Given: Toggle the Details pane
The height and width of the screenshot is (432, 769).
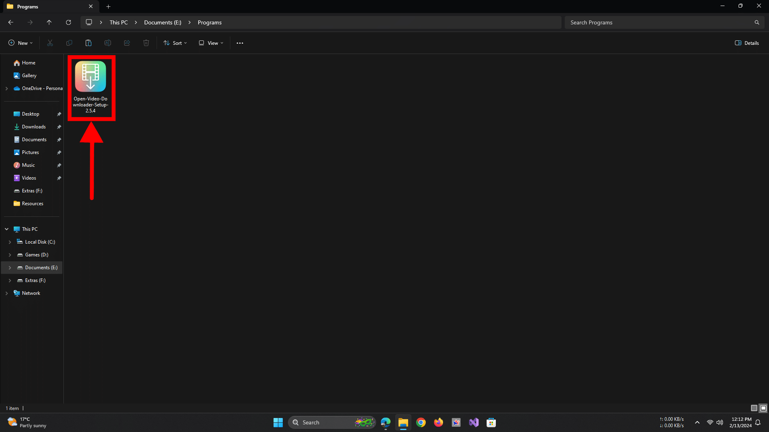Looking at the screenshot, I should [x=747, y=43].
